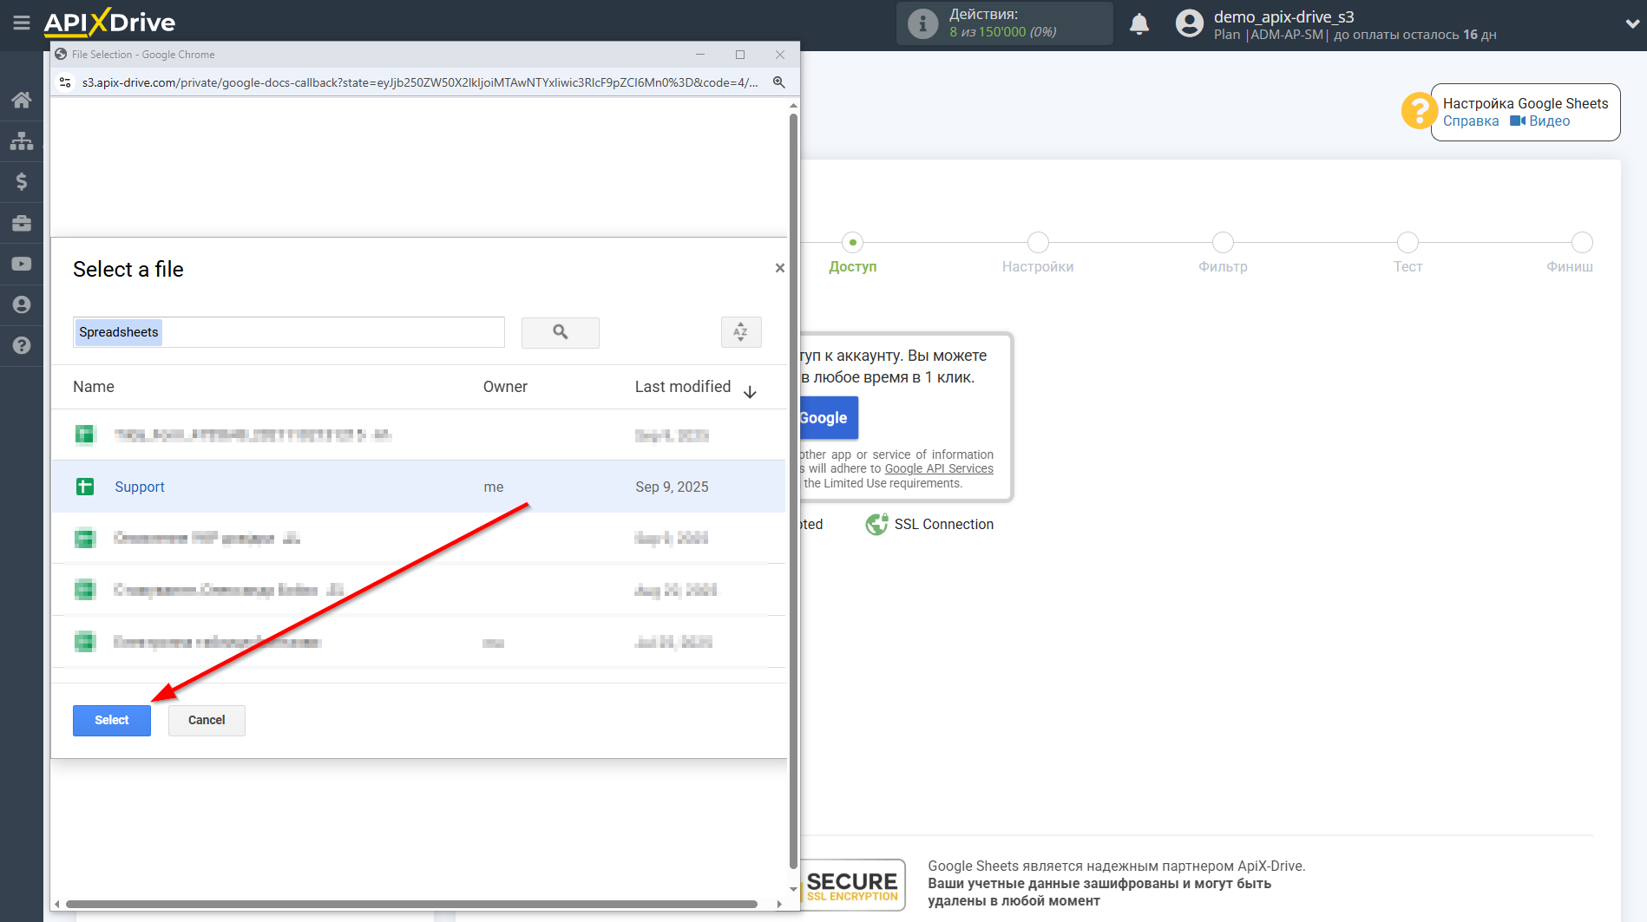
Task: Select the Support spreadsheet row
Action: coord(140,487)
